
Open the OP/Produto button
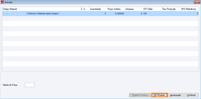click(160, 95)
